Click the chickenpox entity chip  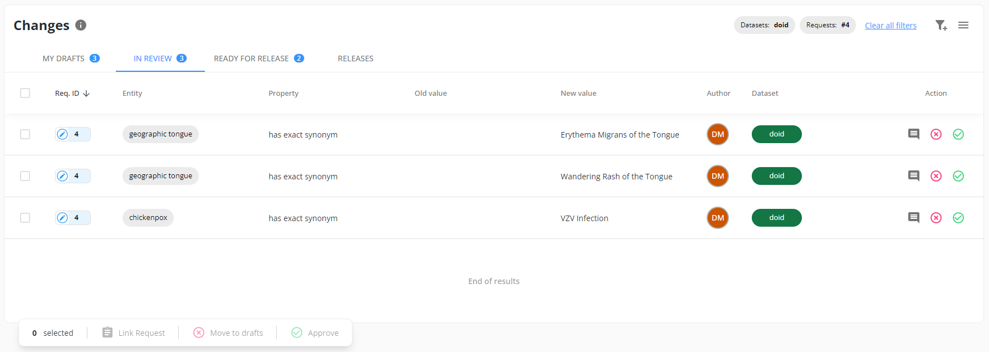[148, 218]
